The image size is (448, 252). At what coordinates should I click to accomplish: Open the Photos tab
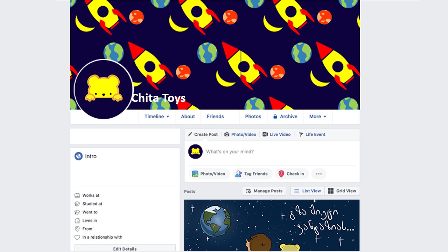pos(253,117)
